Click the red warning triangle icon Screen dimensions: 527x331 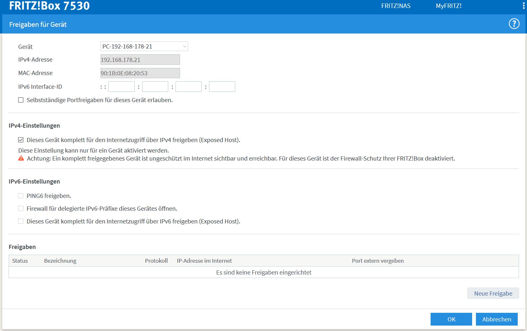click(21, 158)
